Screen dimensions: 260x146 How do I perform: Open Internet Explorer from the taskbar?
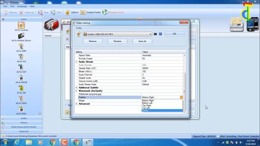tap(17, 142)
